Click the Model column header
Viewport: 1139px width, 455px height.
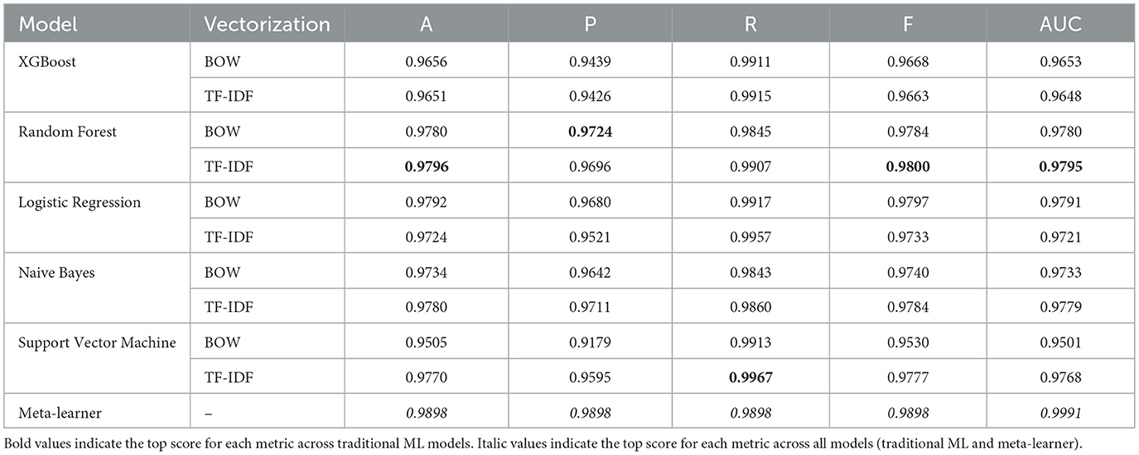click(49, 24)
